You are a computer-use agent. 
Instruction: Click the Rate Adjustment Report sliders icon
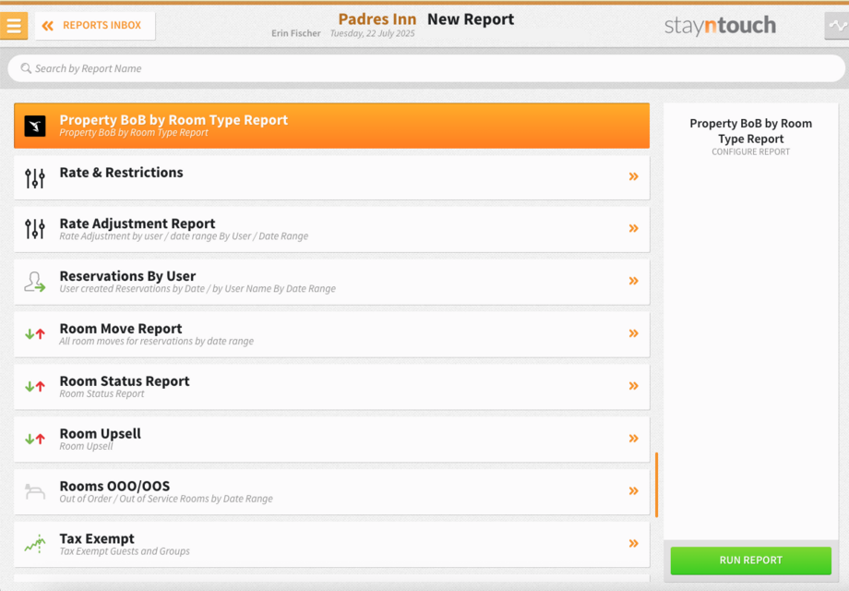click(x=35, y=229)
